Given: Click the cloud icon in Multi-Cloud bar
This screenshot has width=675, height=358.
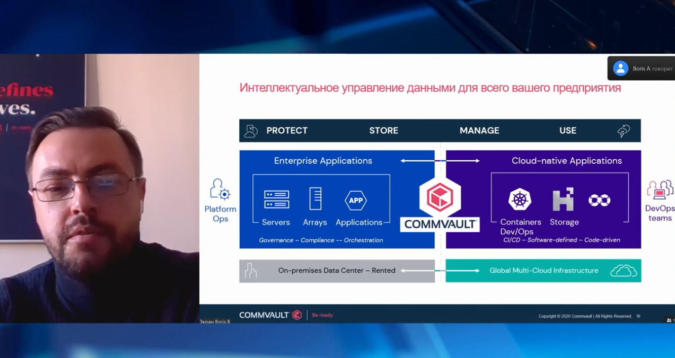Looking at the screenshot, I should (623, 271).
